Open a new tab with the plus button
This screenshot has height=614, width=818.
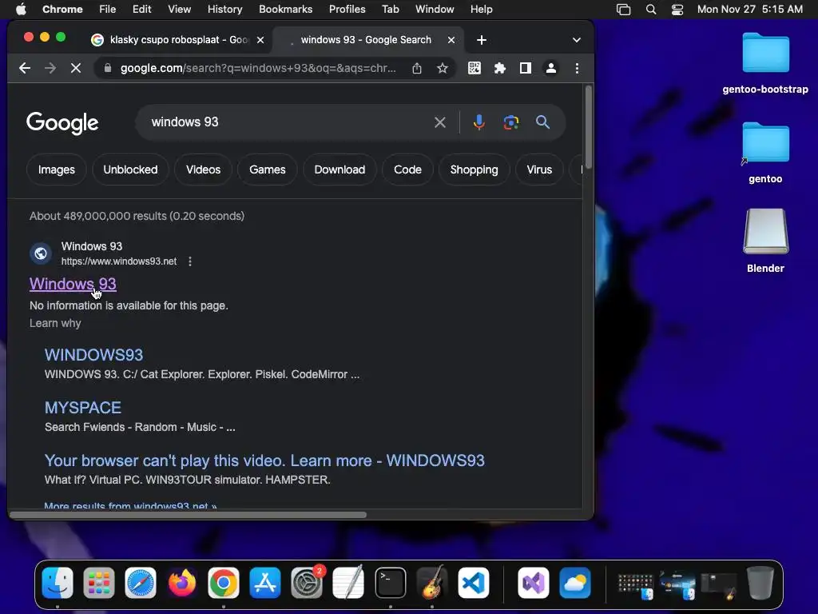point(482,40)
